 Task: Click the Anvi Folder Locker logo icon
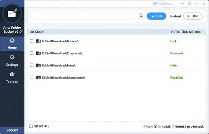tap(12, 14)
